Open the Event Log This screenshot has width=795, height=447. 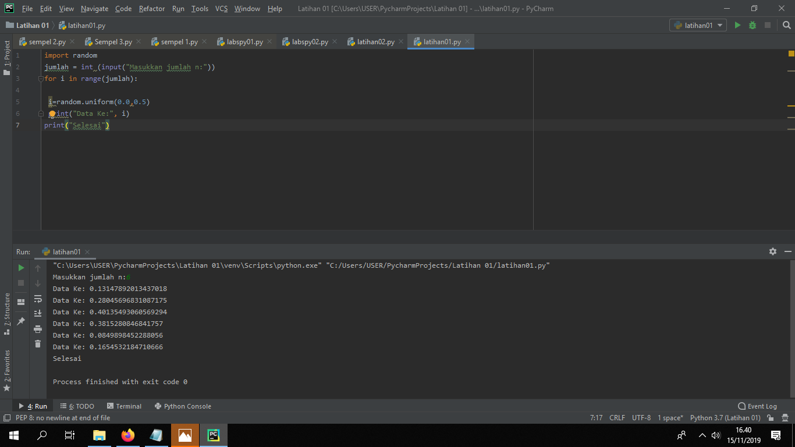[757, 406]
